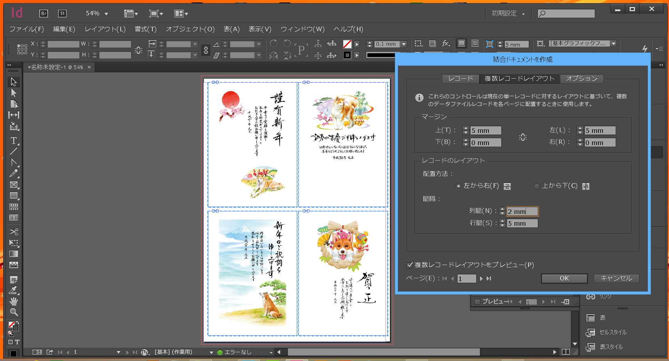The width and height of the screenshot is (669, 361).
Task: Click the fill none color swatch in control bar
Action: coord(347,44)
